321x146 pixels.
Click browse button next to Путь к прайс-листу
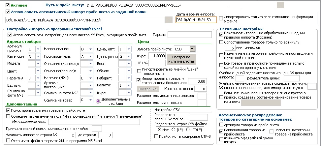coord(280,5)
